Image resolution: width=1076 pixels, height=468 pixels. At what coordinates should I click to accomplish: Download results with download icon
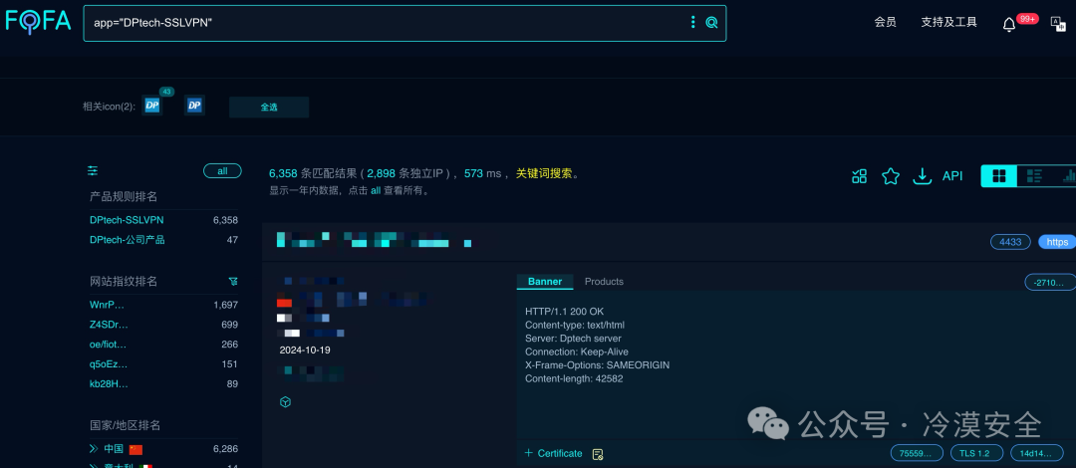coord(922,176)
